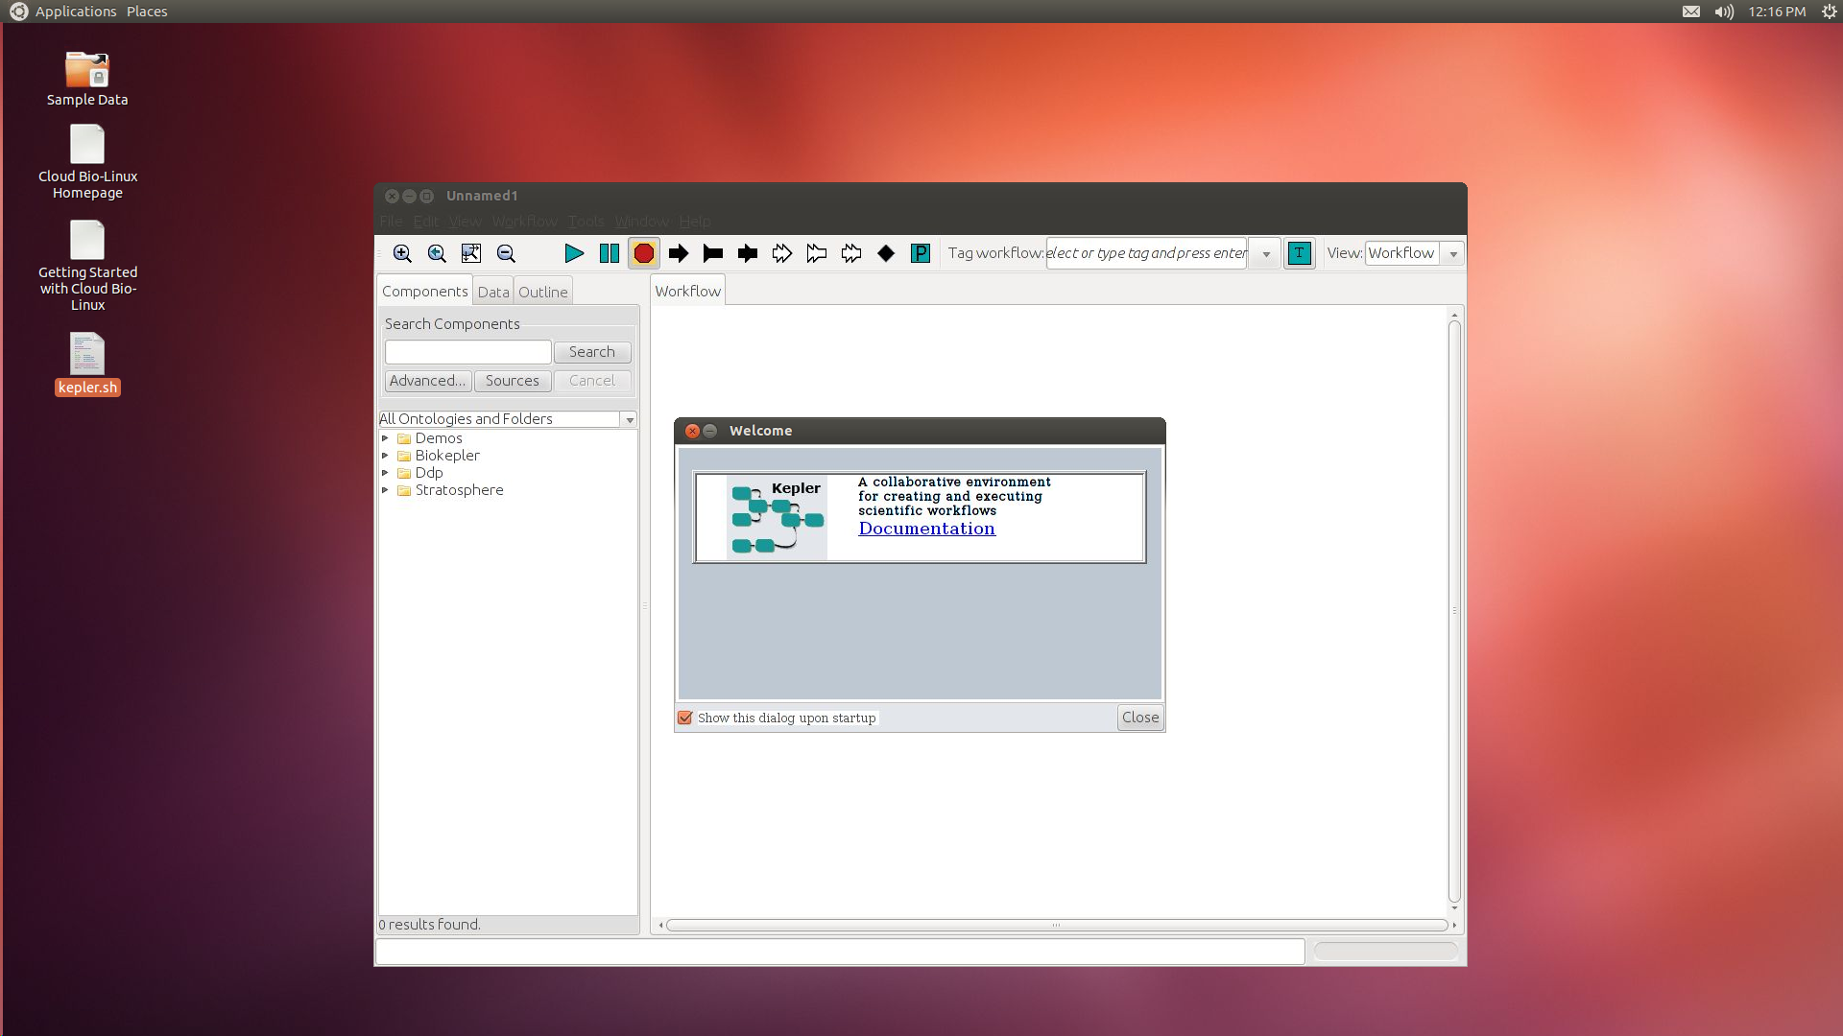Open Advanced search options
The width and height of the screenshot is (1843, 1036).
[428, 381]
